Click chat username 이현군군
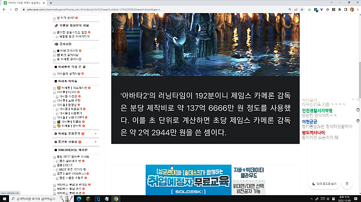 coord(310,121)
